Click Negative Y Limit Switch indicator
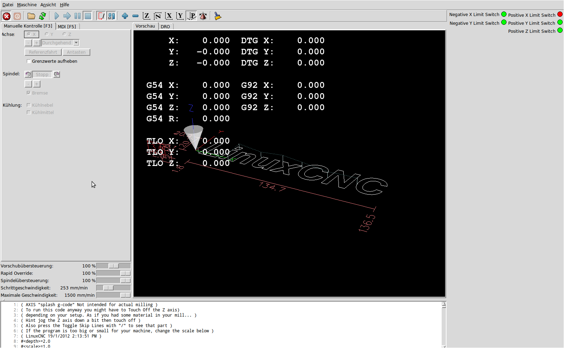This screenshot has height=348, width=564. click(x=504, y=22)
